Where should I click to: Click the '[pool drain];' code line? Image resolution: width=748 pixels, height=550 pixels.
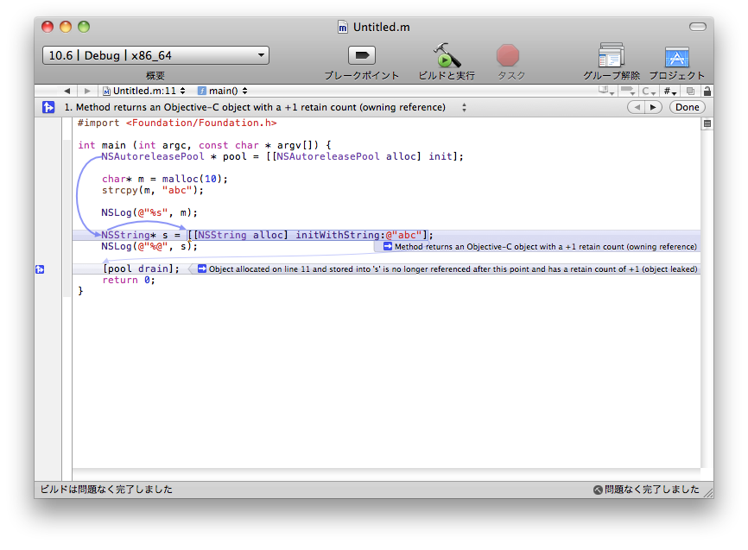tap(141, 269)
